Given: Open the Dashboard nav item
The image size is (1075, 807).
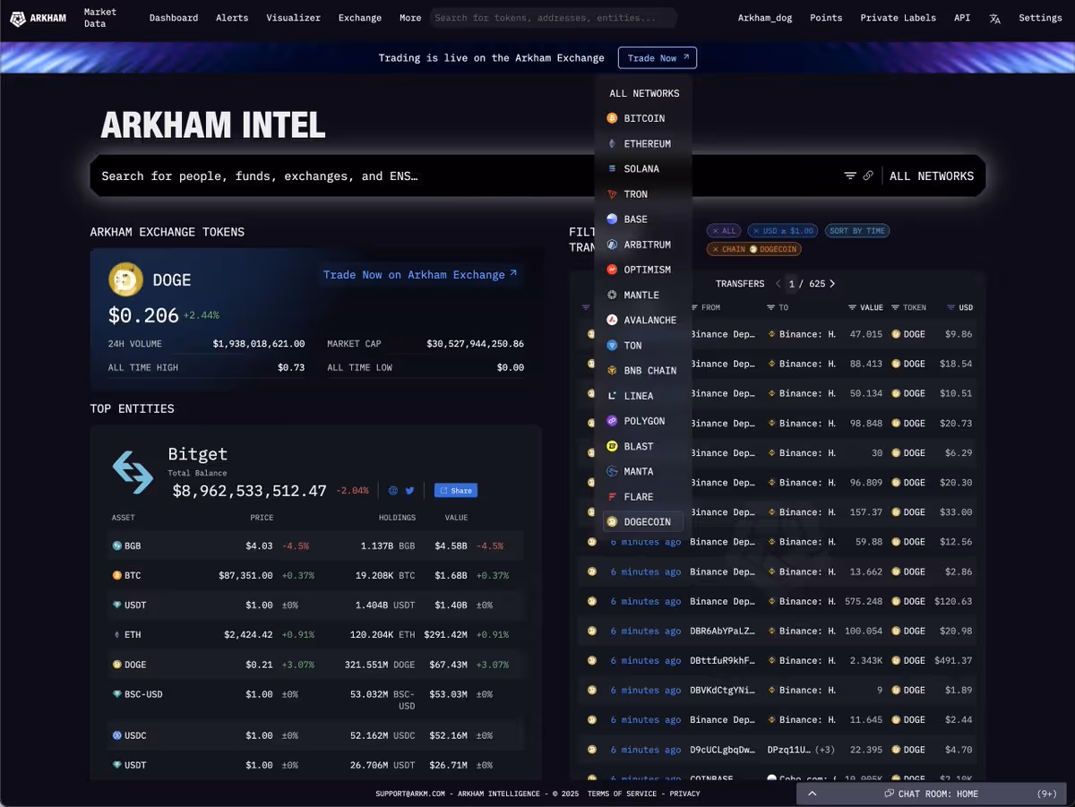Looking at the screenshot, I should coord(174,18).
